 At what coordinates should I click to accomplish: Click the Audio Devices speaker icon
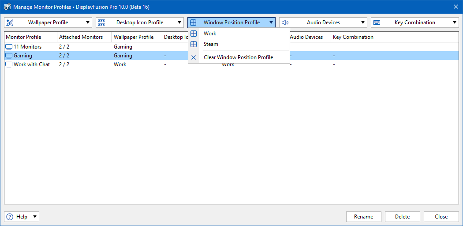coord(285,23)
